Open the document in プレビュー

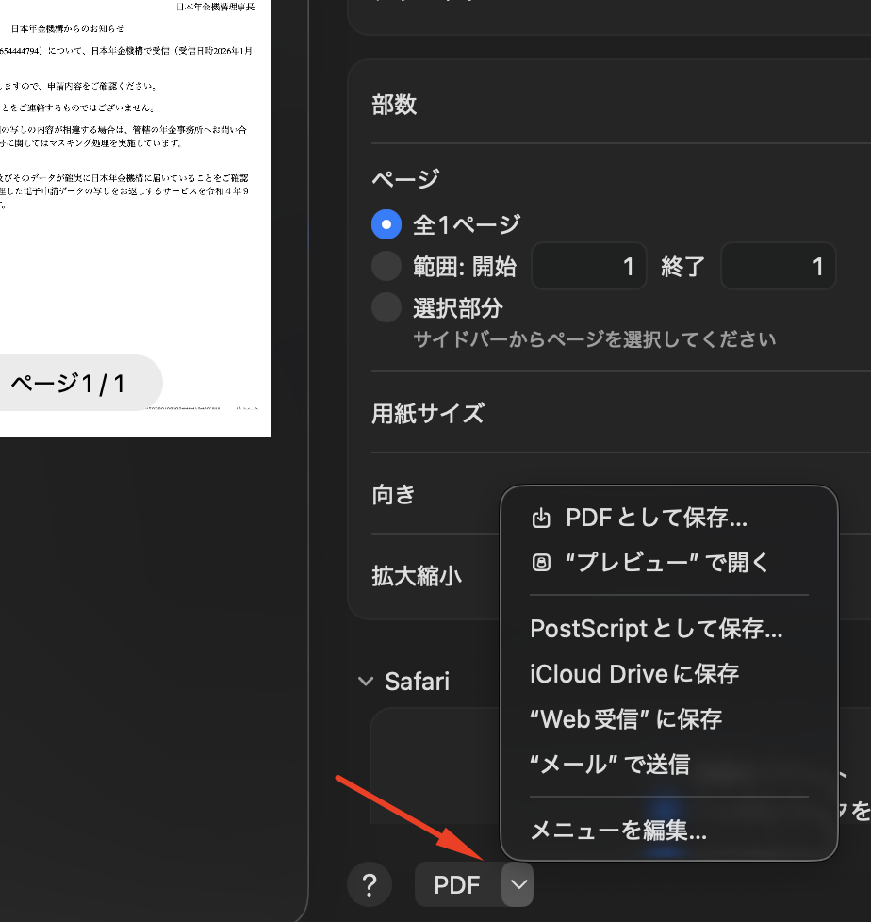click(x=666, y=563)
